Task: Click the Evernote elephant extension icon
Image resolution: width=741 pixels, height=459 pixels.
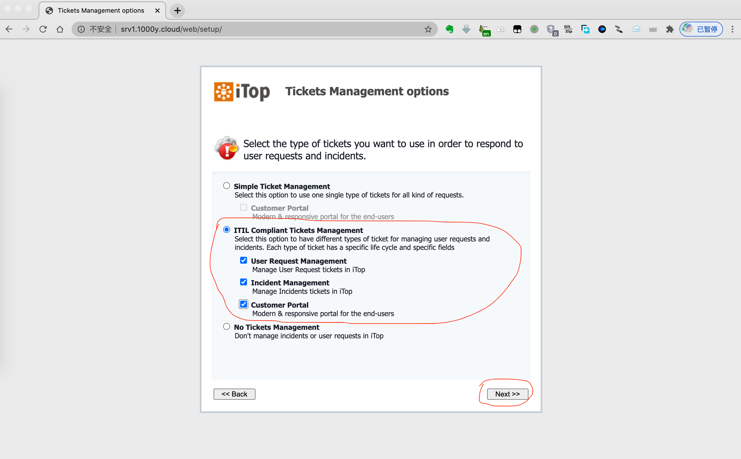Action: point(449,29)
